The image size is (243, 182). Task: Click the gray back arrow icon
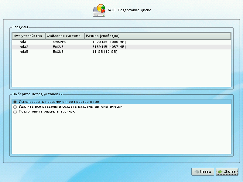pos(196,172)
